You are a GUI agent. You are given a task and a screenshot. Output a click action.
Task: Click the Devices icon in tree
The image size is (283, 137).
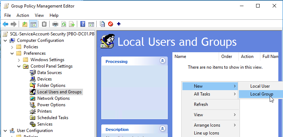33,79
